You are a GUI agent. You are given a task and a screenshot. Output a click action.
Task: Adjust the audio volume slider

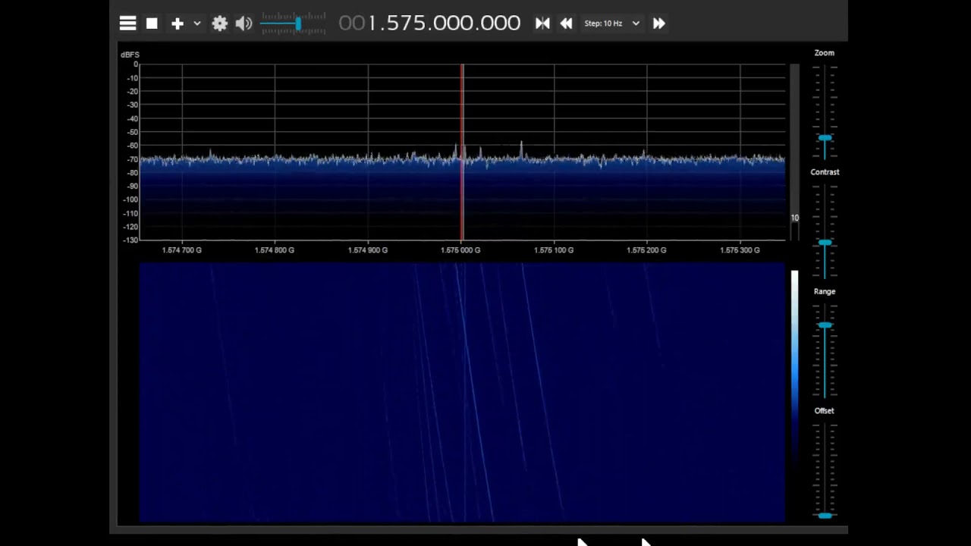[294, 24]
